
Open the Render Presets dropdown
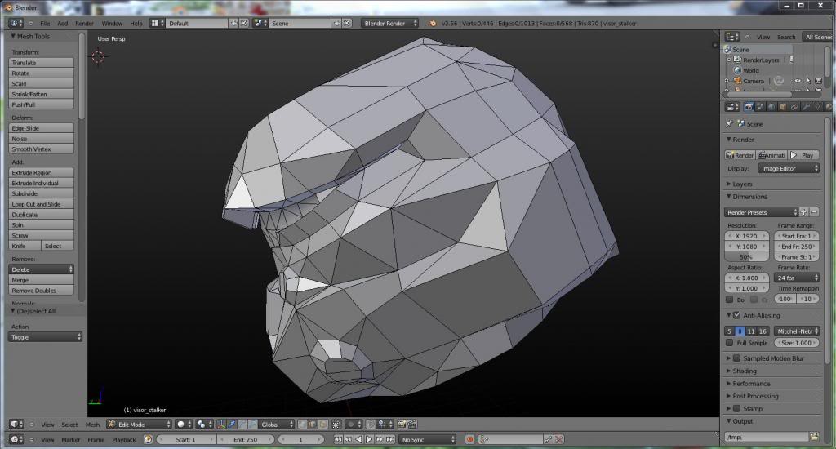(762, 212)
